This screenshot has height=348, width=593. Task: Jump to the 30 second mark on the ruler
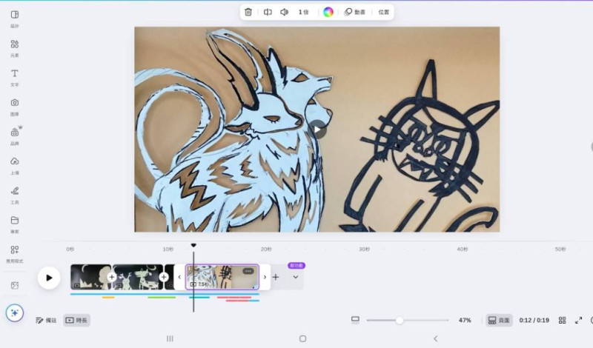364,249
